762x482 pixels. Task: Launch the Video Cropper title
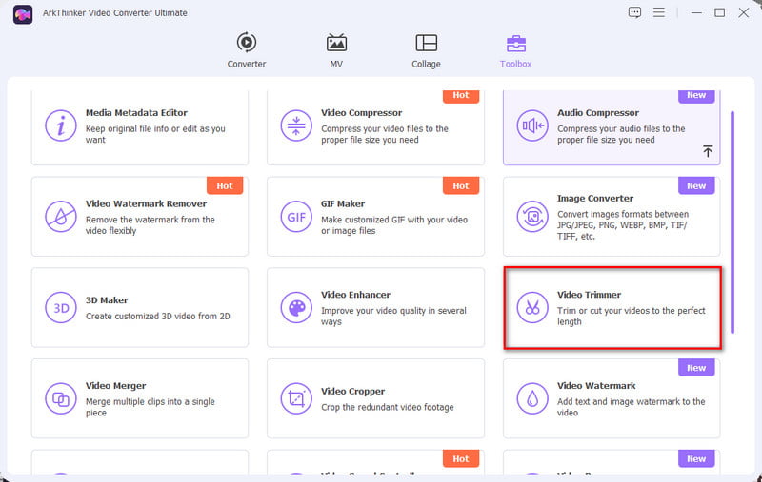[x=352, y=392]
